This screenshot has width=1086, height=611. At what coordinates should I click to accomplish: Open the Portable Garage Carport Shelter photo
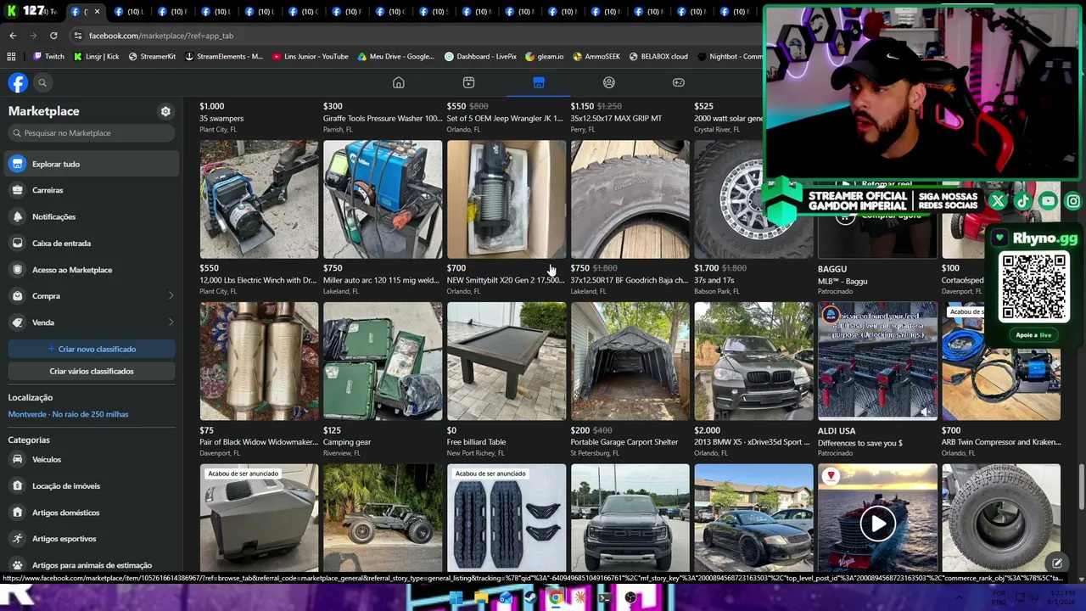coord(630,362)
